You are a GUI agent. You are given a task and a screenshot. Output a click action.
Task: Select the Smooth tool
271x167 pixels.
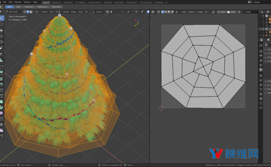tap(2, 113)
